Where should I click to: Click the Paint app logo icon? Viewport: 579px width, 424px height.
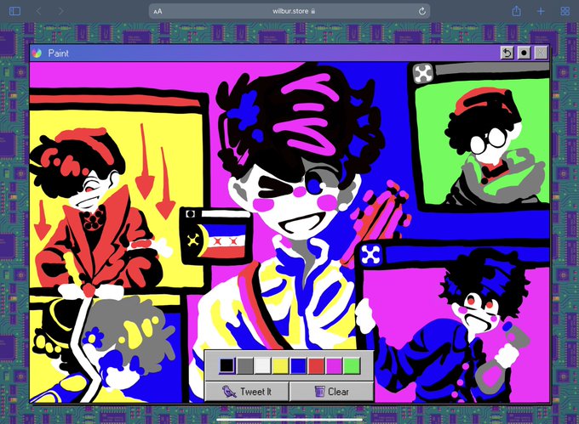tap(37, 53)
